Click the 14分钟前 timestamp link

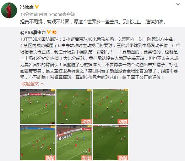coord(29,15)
